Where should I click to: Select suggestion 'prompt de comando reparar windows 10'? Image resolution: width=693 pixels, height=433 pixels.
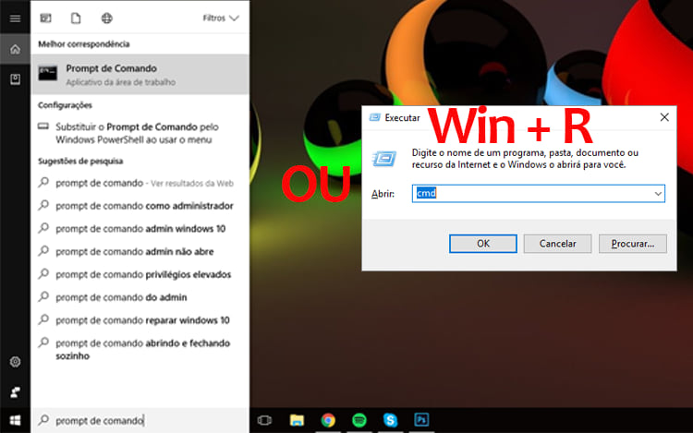click(140, 320)
